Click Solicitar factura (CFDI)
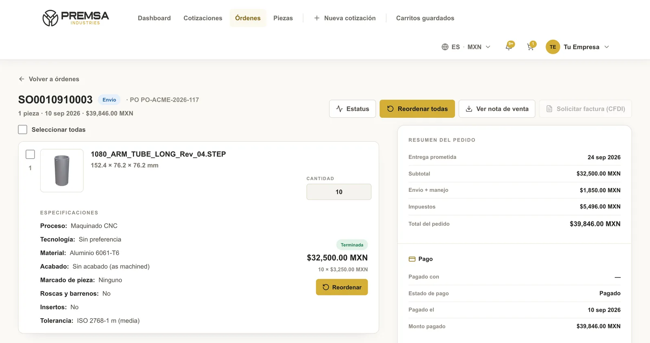Viewport: 650px width, 343px height. (585, 109)
